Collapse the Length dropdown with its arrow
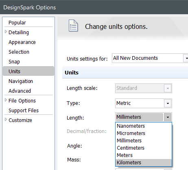Image resolution: width=188 pixels, height=170 pixels. click(168, 117)
